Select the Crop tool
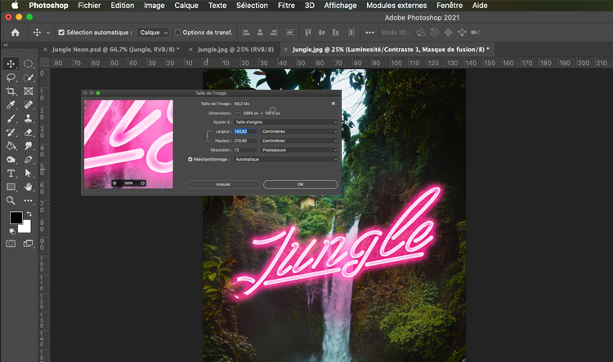Screen dimensions: 613x362 (11, 91)
